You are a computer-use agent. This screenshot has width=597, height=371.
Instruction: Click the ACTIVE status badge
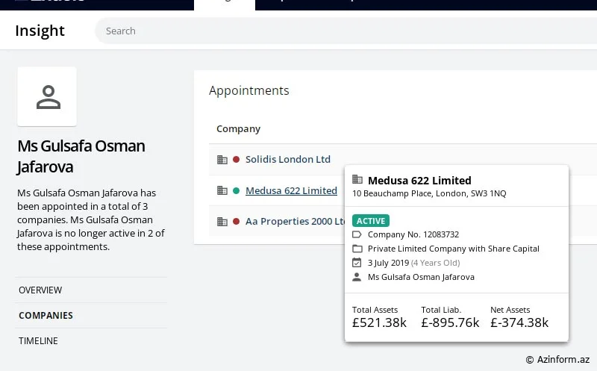click(371, 221)
